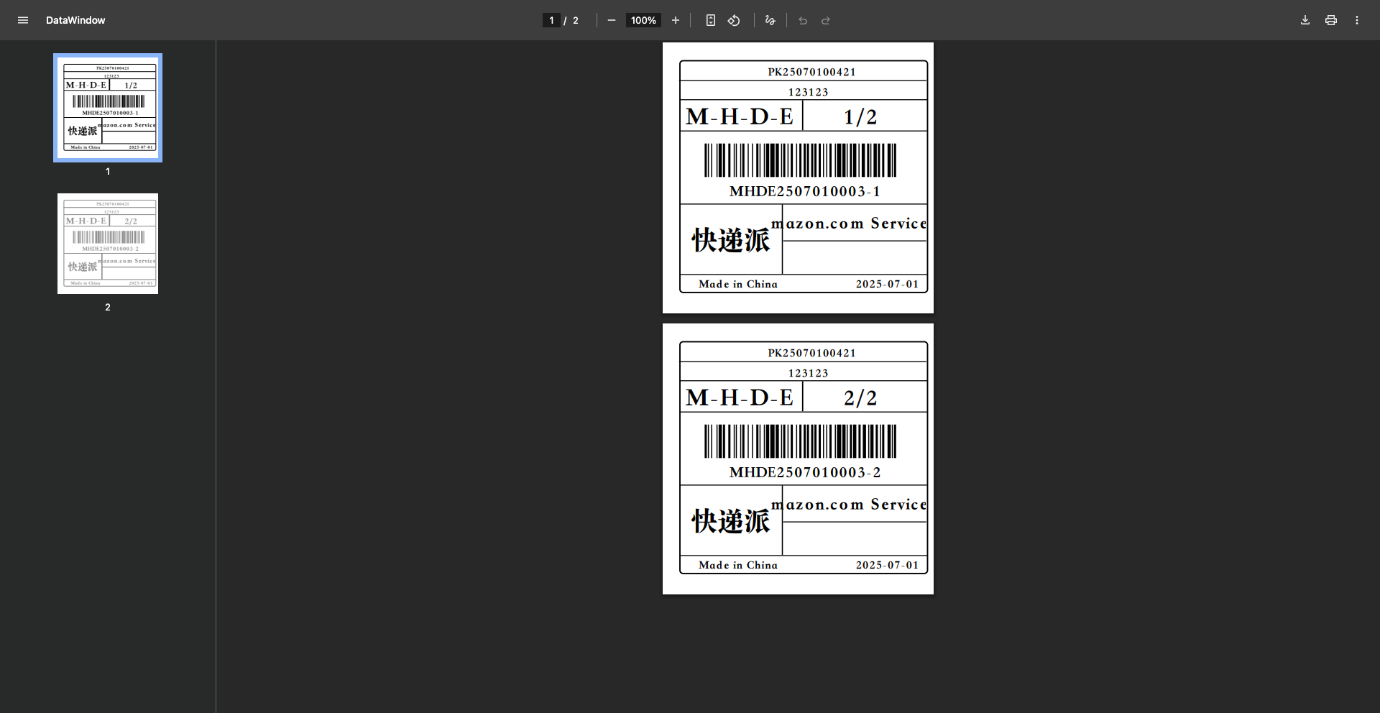Click mazon.com Service on second label
This screenshot has width=1380, height=713.
click(849, 505)
